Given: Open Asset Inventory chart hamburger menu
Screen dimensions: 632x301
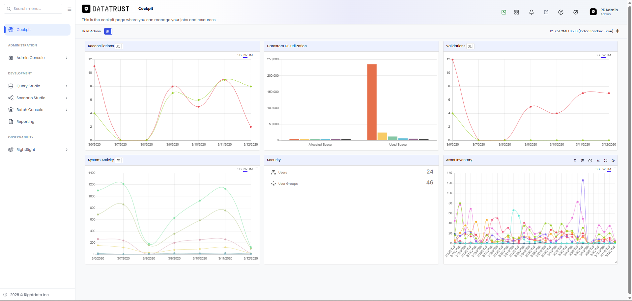Looking at the screenshot, I should pyautogui.click(x=615, y=169).
